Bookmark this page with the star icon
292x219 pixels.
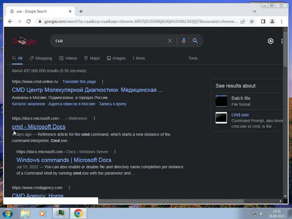(252, 21)
